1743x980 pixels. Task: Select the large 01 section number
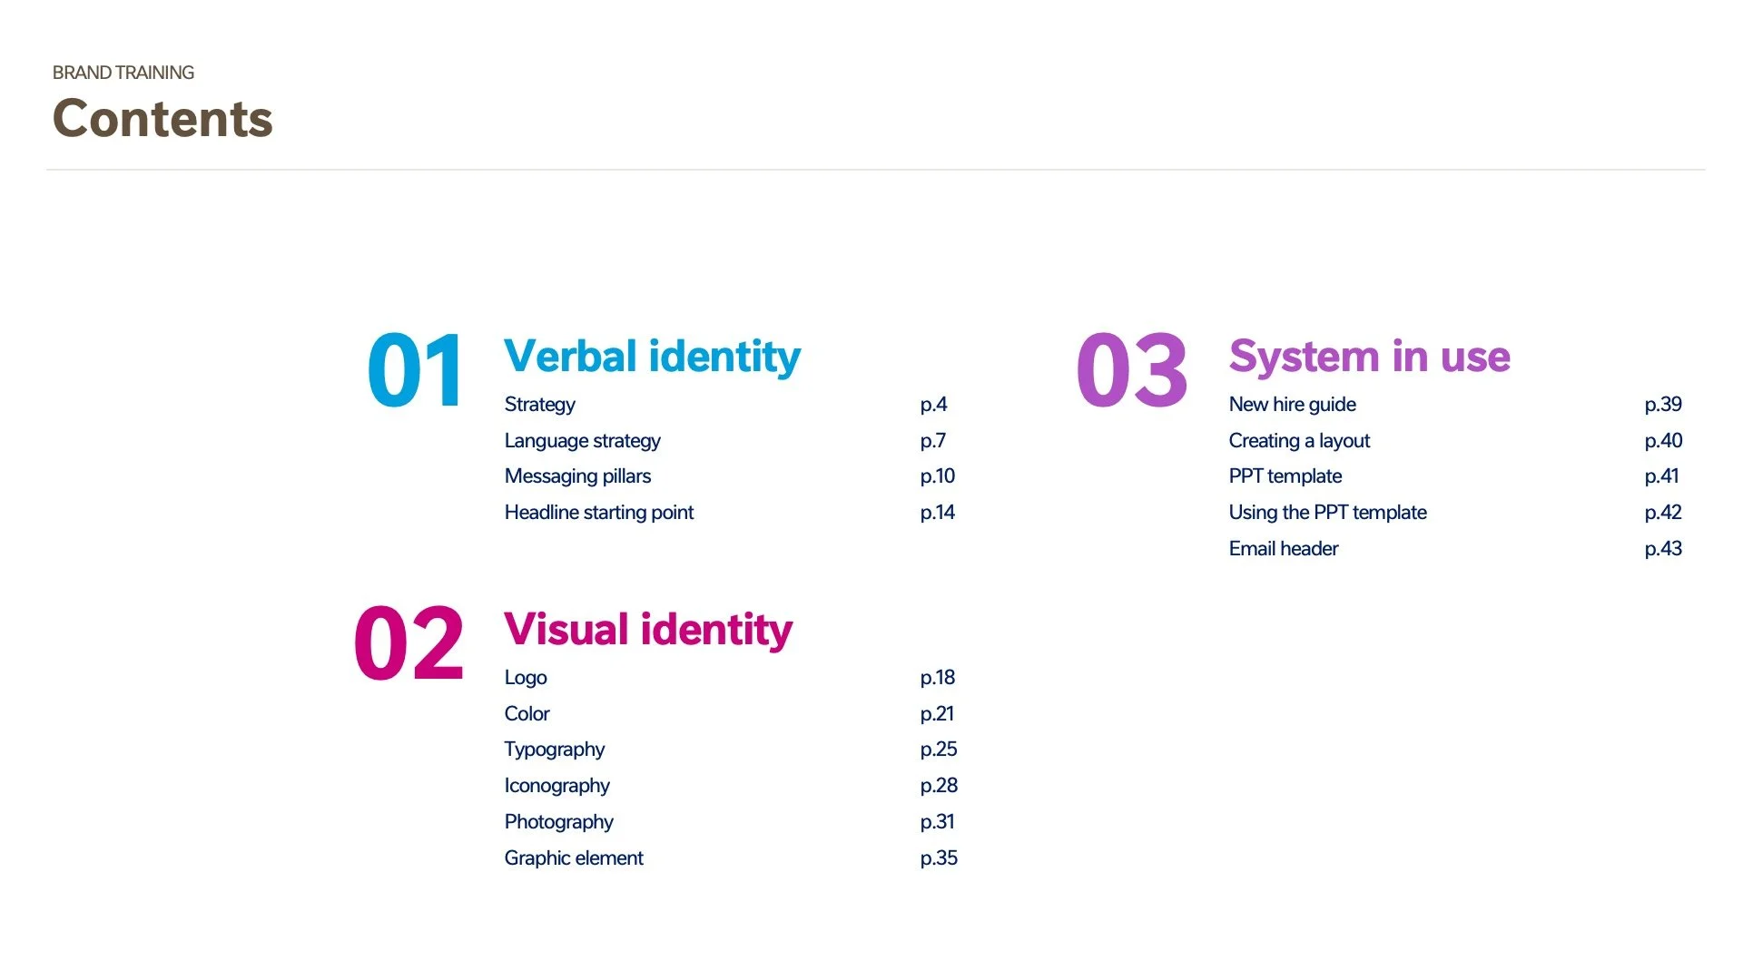(416, 370)
